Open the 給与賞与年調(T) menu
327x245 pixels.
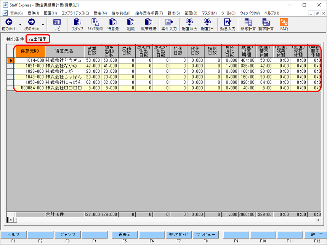(x=149, y=13)
